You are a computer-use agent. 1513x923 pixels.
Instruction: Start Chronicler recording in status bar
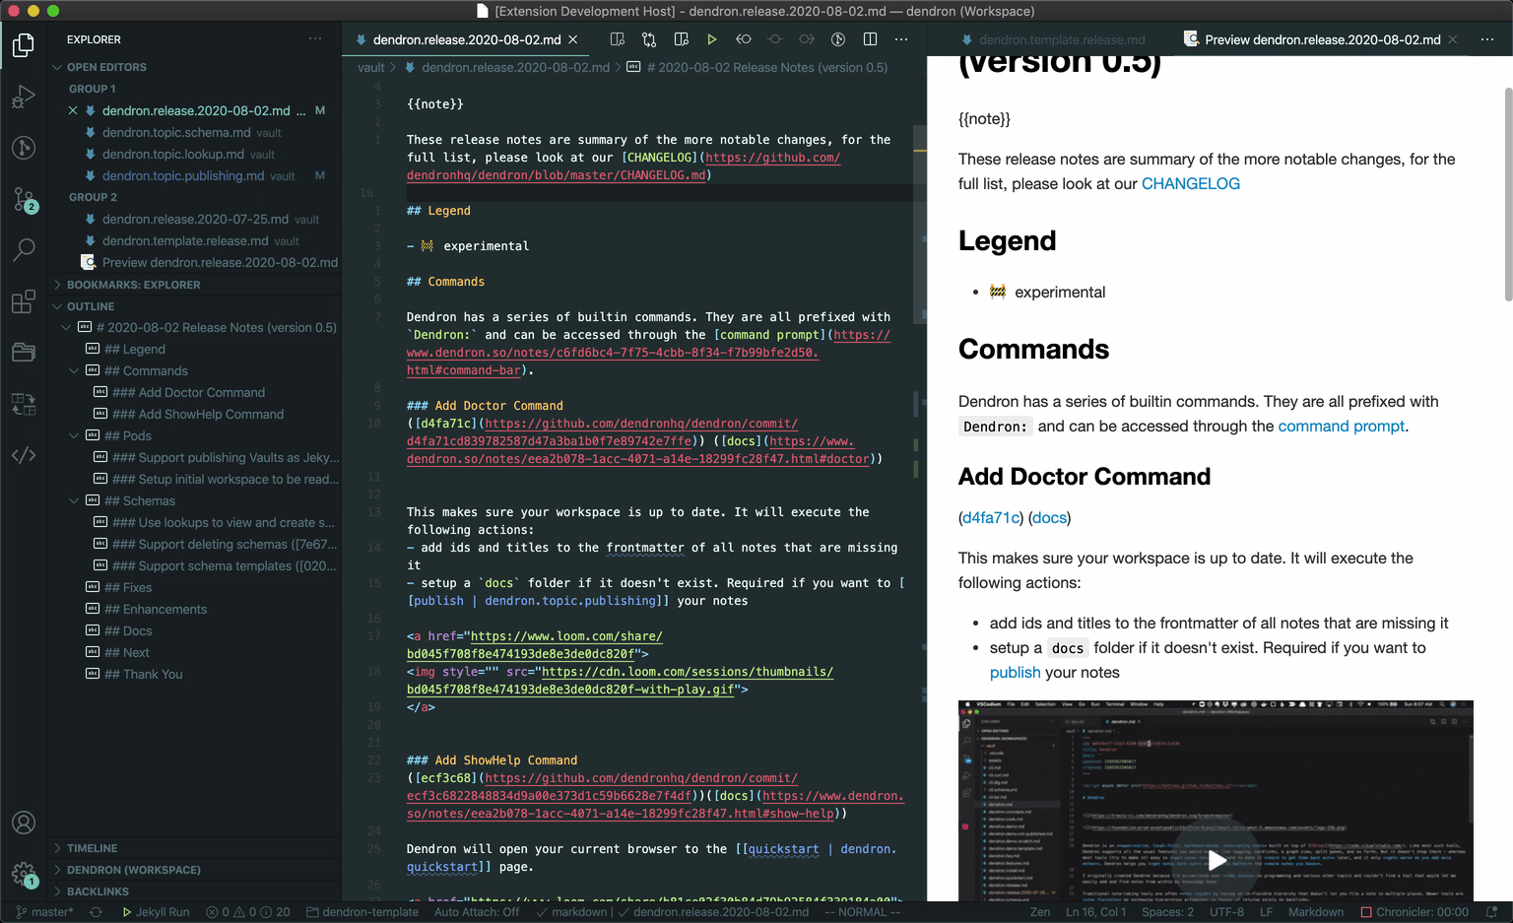click(x=1414, y=912)
